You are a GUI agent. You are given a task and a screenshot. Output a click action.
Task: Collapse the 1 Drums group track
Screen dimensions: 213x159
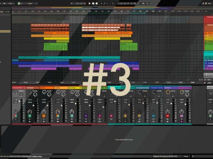coord(205,17)
